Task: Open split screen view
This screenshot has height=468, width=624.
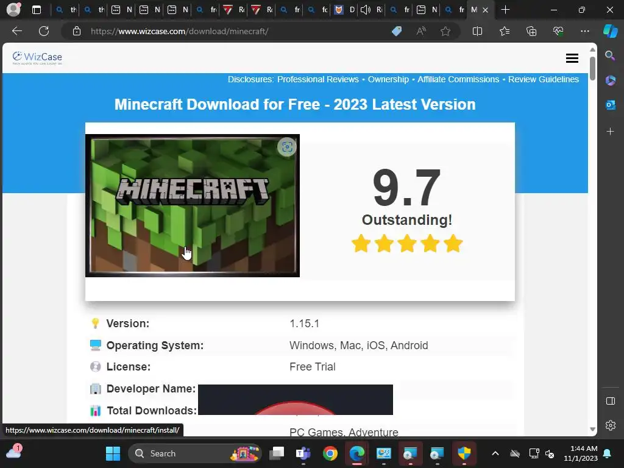Action: coord(477,31)
